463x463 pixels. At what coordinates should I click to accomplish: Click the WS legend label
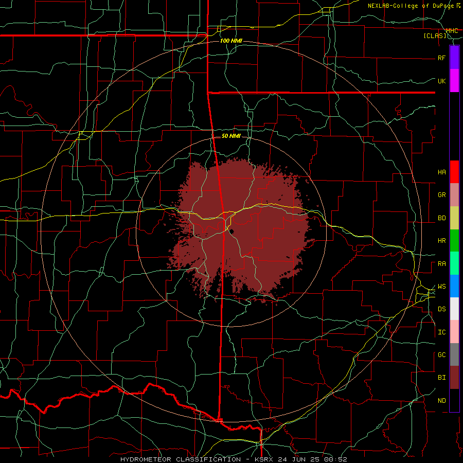pyautogui.click(x=441, y=287)
